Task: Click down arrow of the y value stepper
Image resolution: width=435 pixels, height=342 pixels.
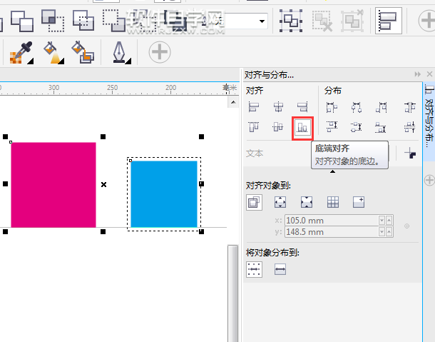Action: click(x=382, y=232)
